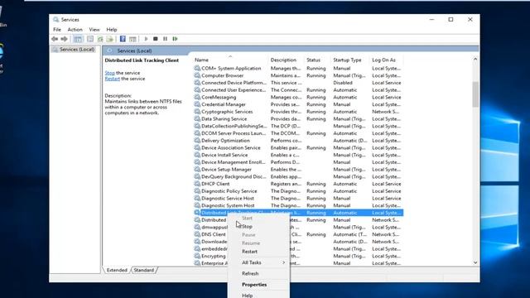
Task: Sort by the Startup Type column header
Action: tap(350, 60)
